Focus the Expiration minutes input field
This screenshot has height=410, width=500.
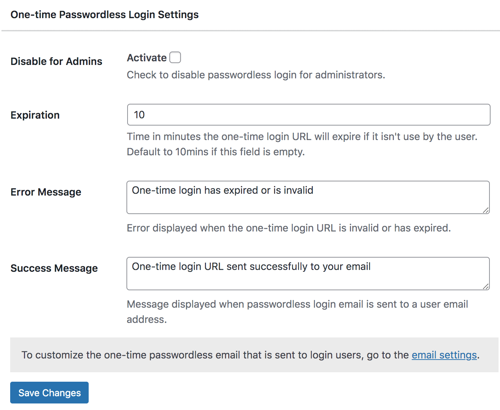tap(309, 115)
